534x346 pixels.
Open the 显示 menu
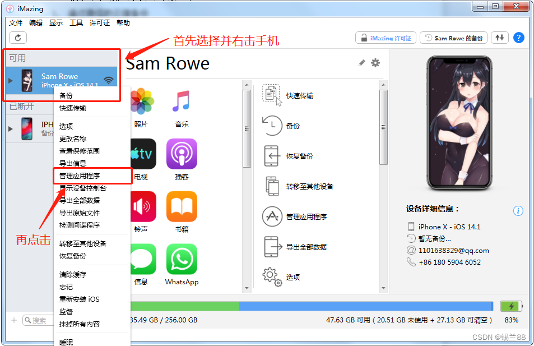pos(56,23)
